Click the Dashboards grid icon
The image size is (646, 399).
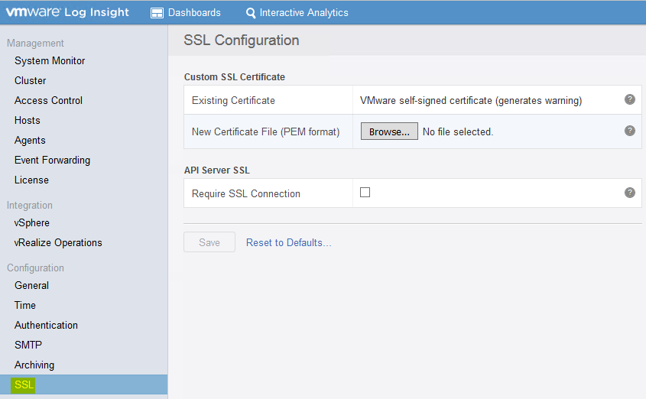[157, 13]
